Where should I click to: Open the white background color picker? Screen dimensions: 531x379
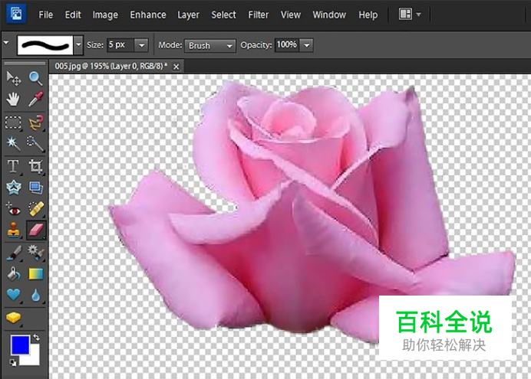point(33,358)
